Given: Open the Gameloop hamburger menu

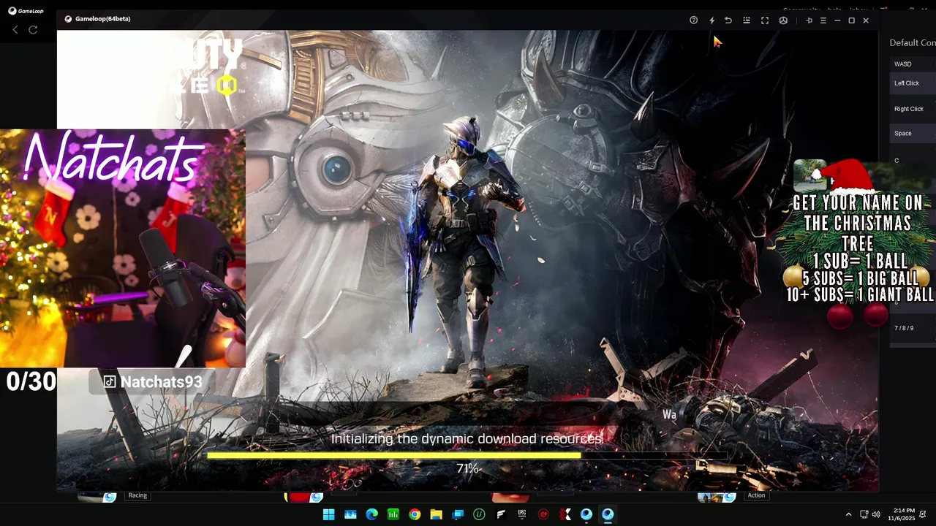Looking at the screenshot, I should coord(823,20).
